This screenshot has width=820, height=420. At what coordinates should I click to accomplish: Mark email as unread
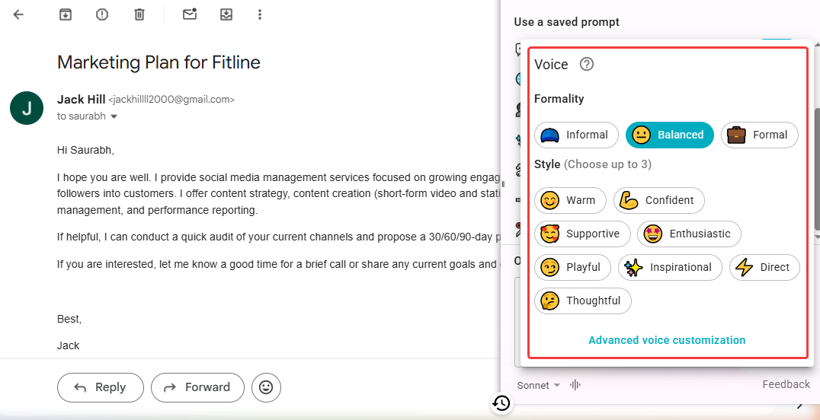pos(190,14)
